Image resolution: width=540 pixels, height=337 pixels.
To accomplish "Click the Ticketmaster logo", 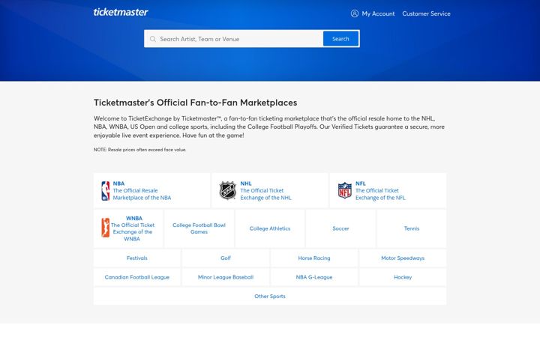I will (121, 13).
